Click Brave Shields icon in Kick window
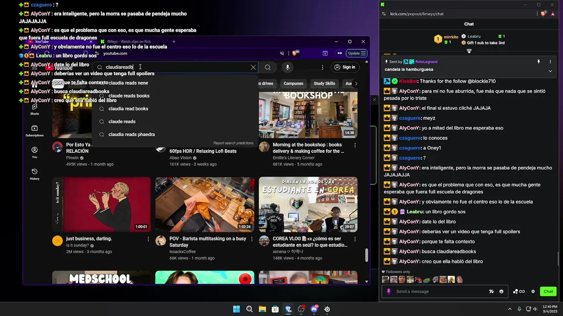Screen dimensions: 563x316 point(543,14)
